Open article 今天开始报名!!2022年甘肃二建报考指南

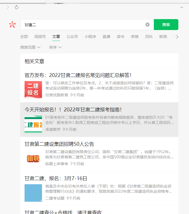tap(73, 110)
